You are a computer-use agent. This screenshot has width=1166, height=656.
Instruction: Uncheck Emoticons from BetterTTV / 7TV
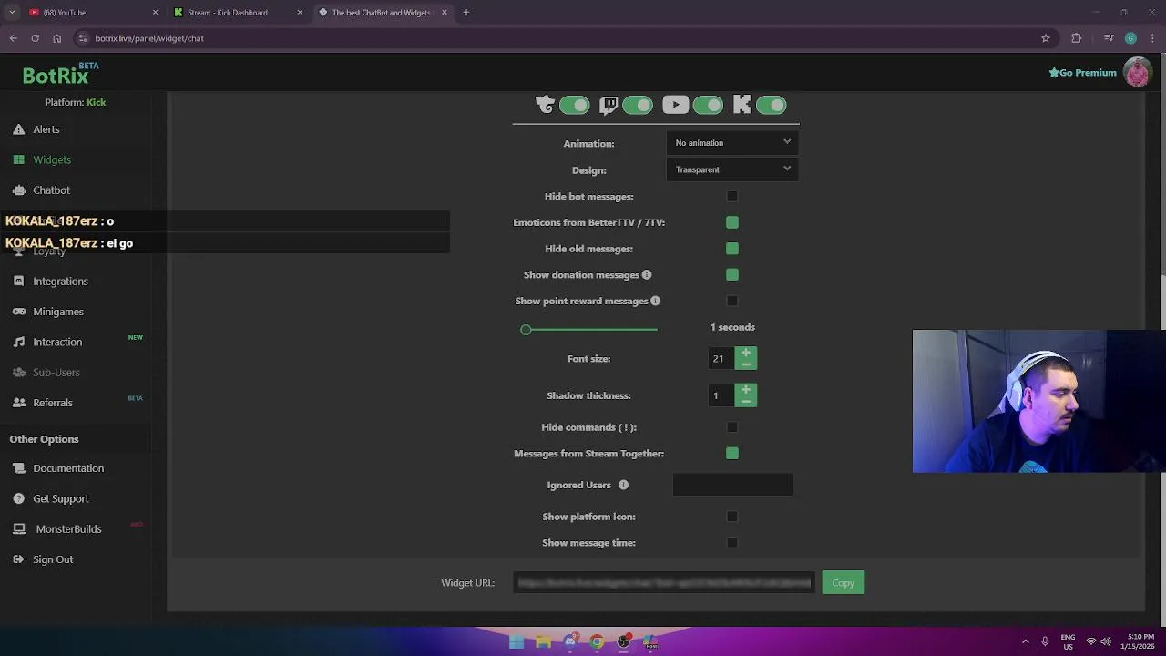tap(732, 222)
